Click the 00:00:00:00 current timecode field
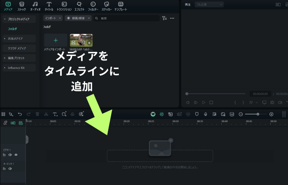The image size is (288, 185). (x=260, y=94)
